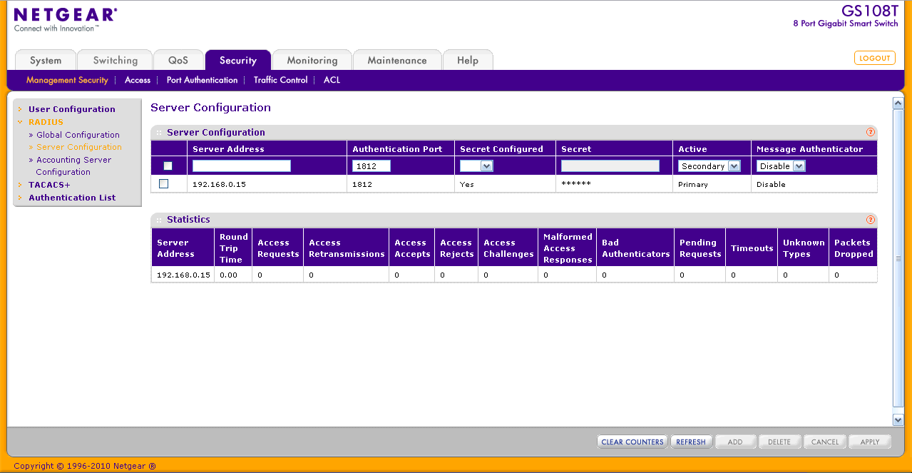Click the Refresh button
Viewport: 912px width, 473px height.
point(690,442)
